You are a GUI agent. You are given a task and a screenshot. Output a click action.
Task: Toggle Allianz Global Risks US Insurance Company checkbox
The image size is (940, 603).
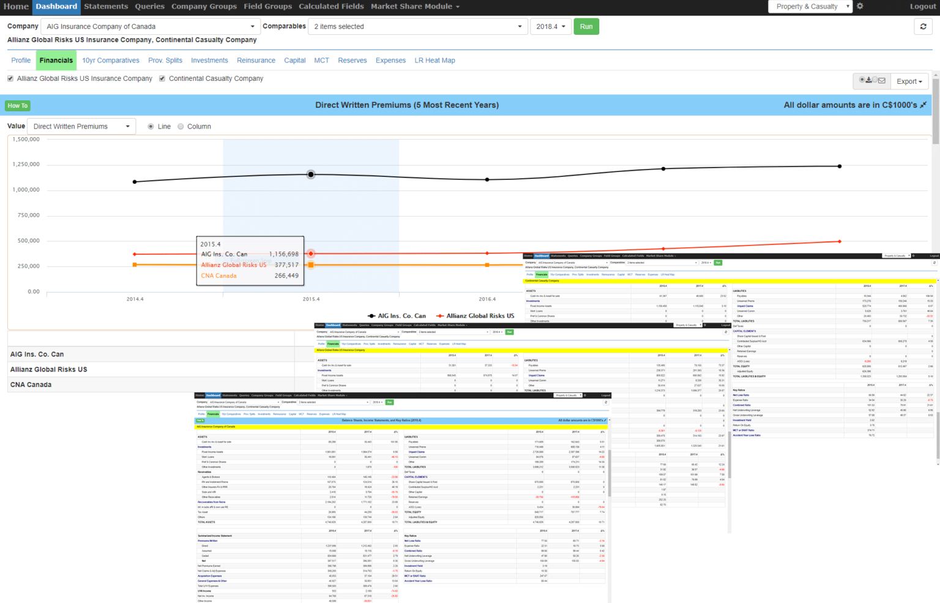coord(10,78)
